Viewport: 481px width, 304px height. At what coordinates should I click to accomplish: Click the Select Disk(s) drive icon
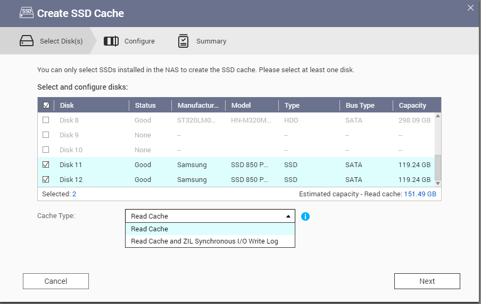[27, 41]
